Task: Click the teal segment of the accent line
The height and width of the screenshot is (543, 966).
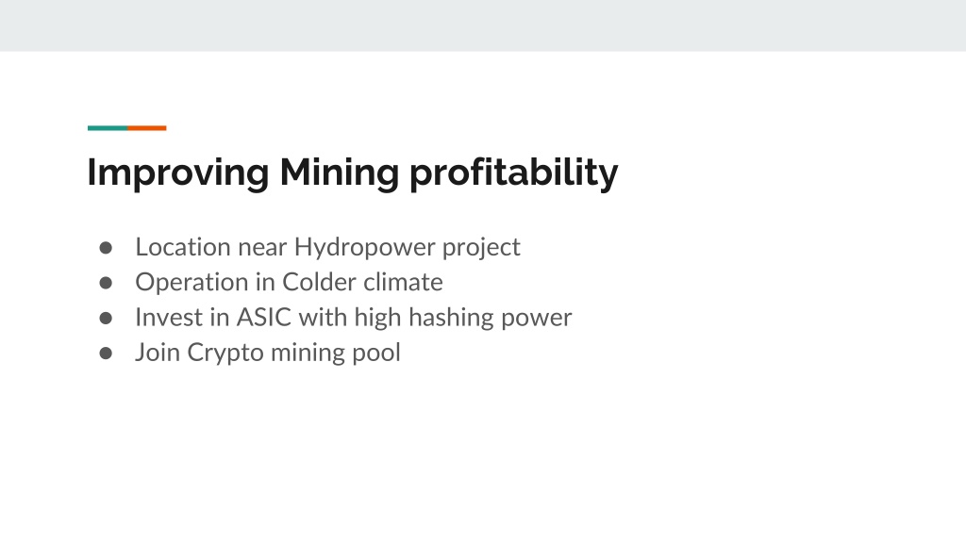Action: (x=108, y=128)
